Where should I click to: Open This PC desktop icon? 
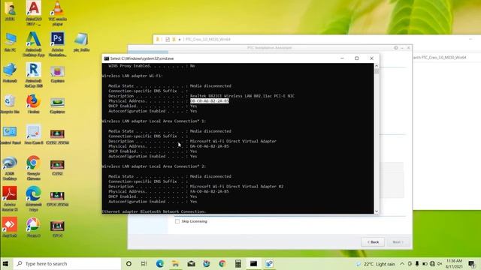pos(10,42)
